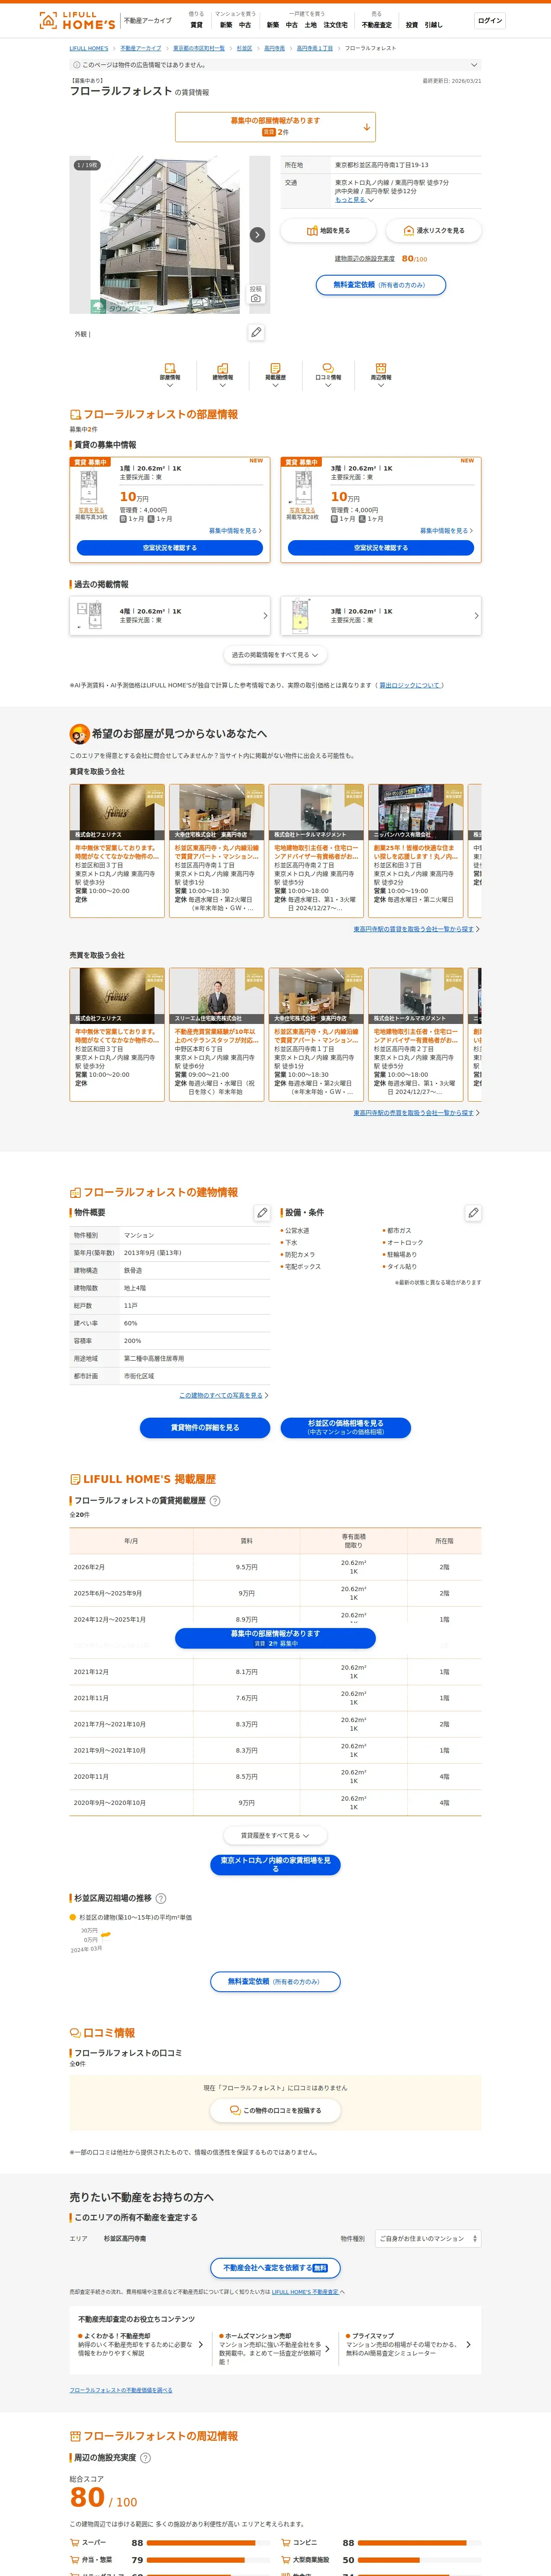Expand 過去の掲載情報をすべて見る

pyautogui.click(x=275, y=656)
